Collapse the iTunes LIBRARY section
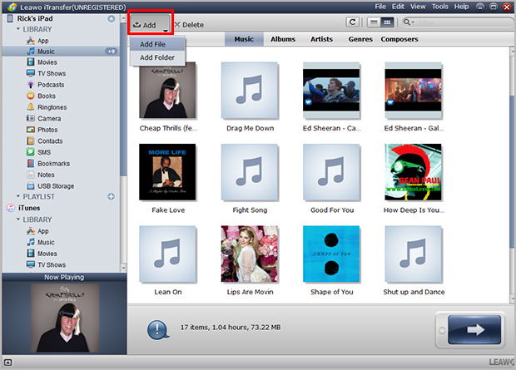Image resolution: width=516 pixels, height=370 pixels. (x=18, y=220)
